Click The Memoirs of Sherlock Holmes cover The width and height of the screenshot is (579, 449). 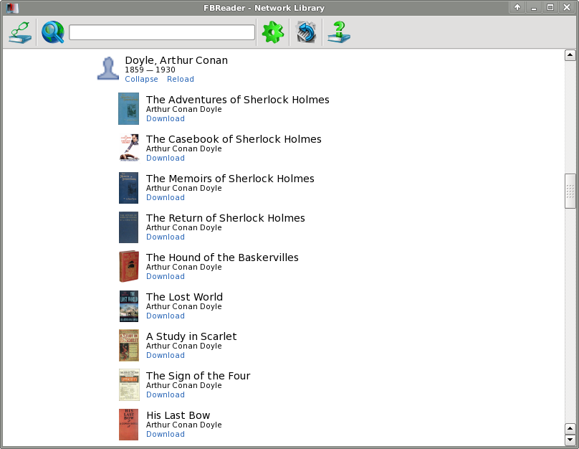pos(128,188)
